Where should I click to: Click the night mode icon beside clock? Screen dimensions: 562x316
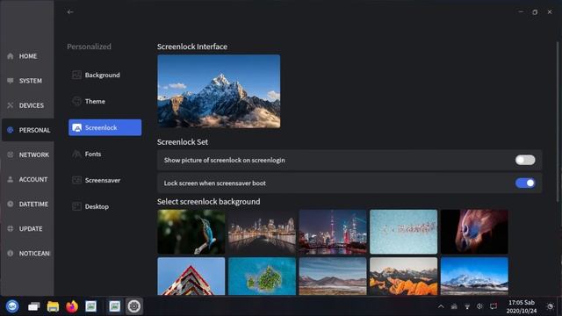click(550, 306)
